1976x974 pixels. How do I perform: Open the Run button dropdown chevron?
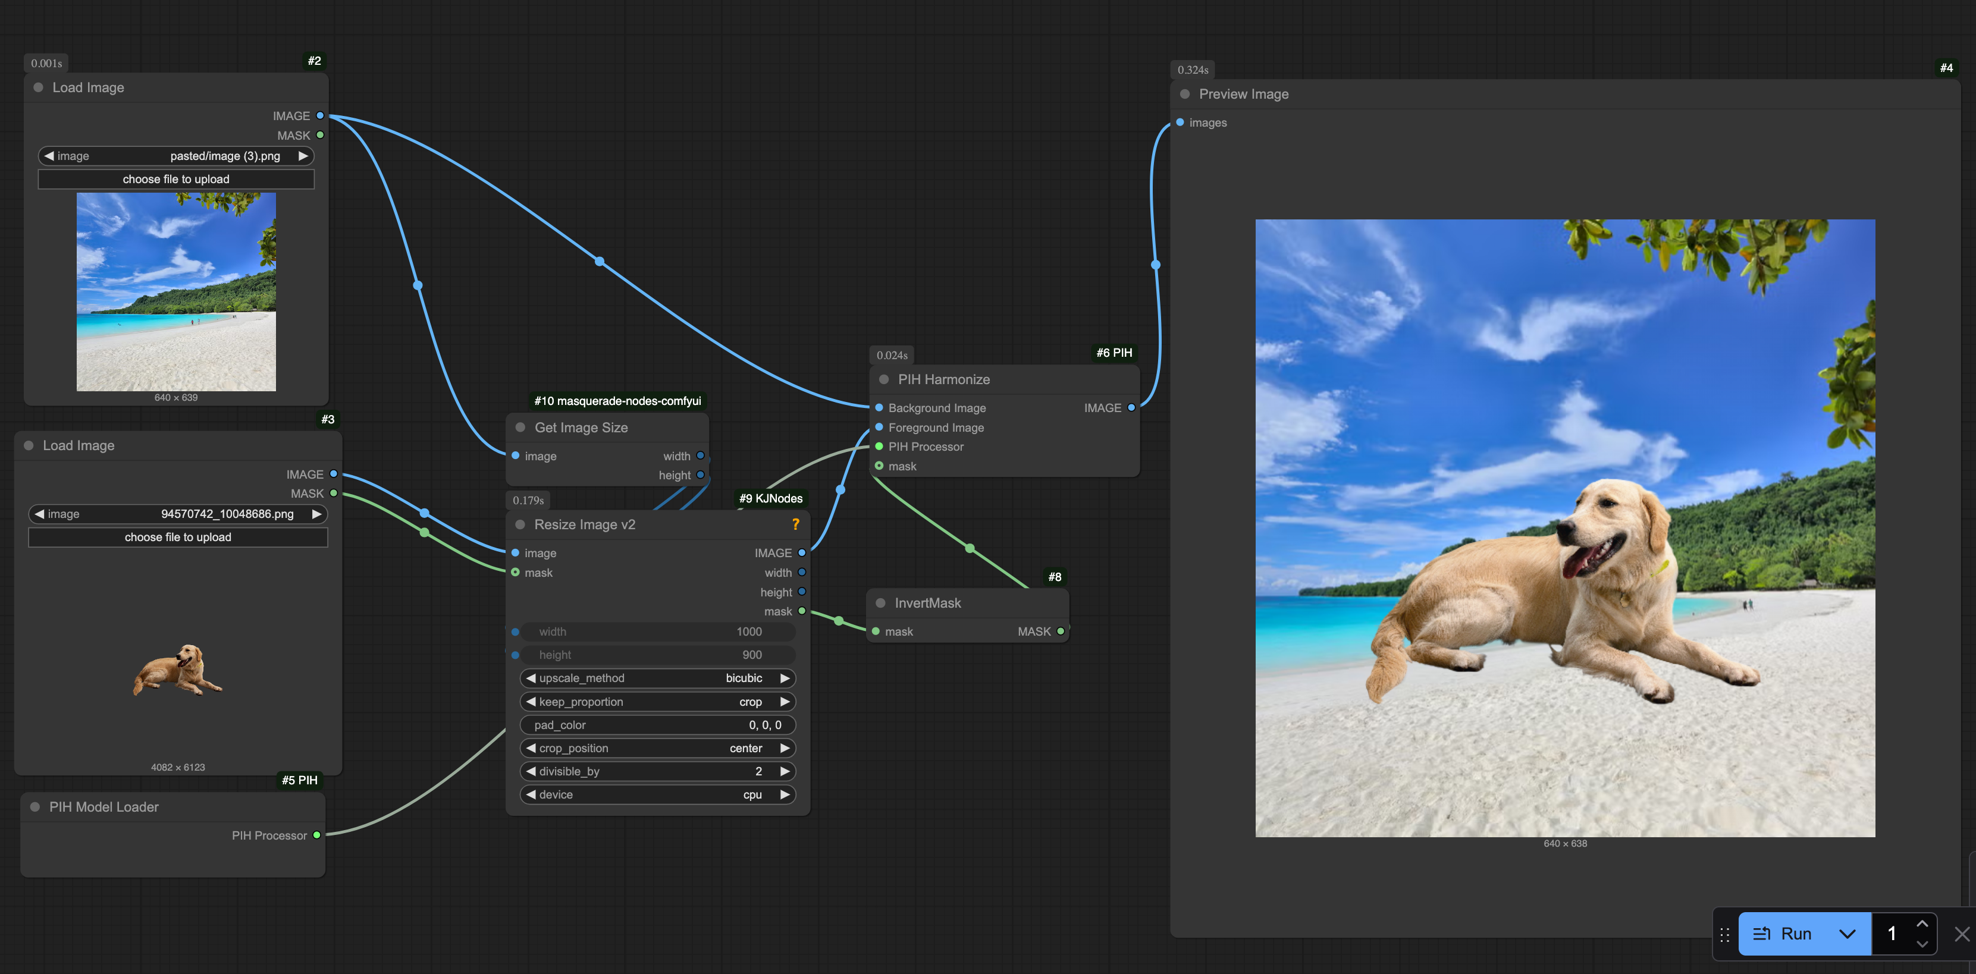coord(1847,934)
